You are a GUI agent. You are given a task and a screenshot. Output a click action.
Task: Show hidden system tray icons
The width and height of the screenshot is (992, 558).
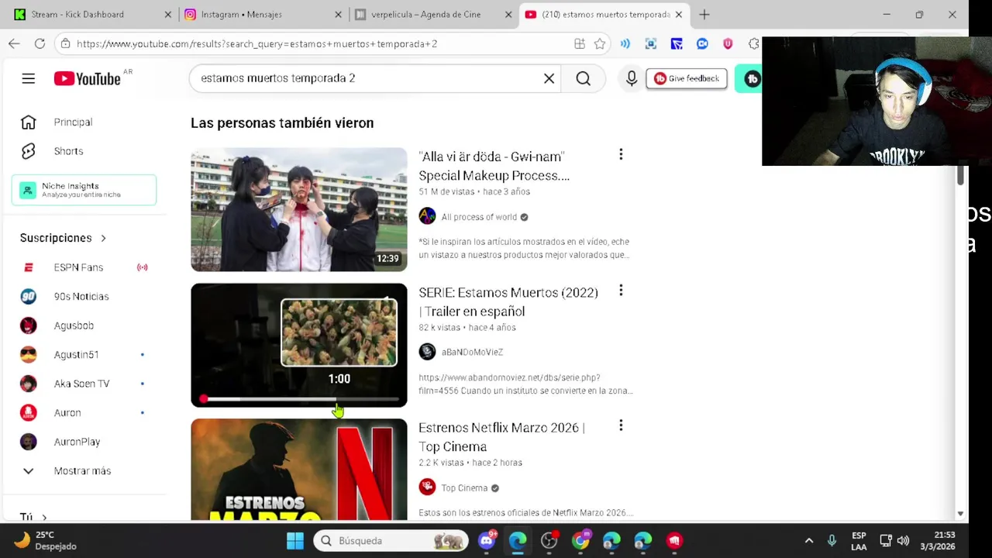click(x=809, y=541)
